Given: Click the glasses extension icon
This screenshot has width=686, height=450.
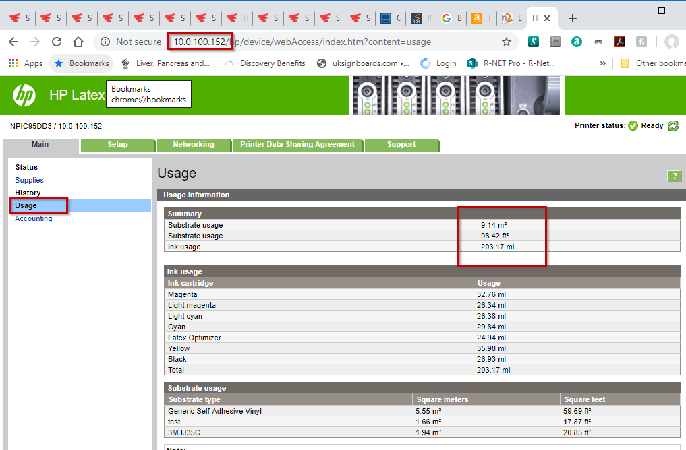Looking at the screenshot, I should (598, 42).
